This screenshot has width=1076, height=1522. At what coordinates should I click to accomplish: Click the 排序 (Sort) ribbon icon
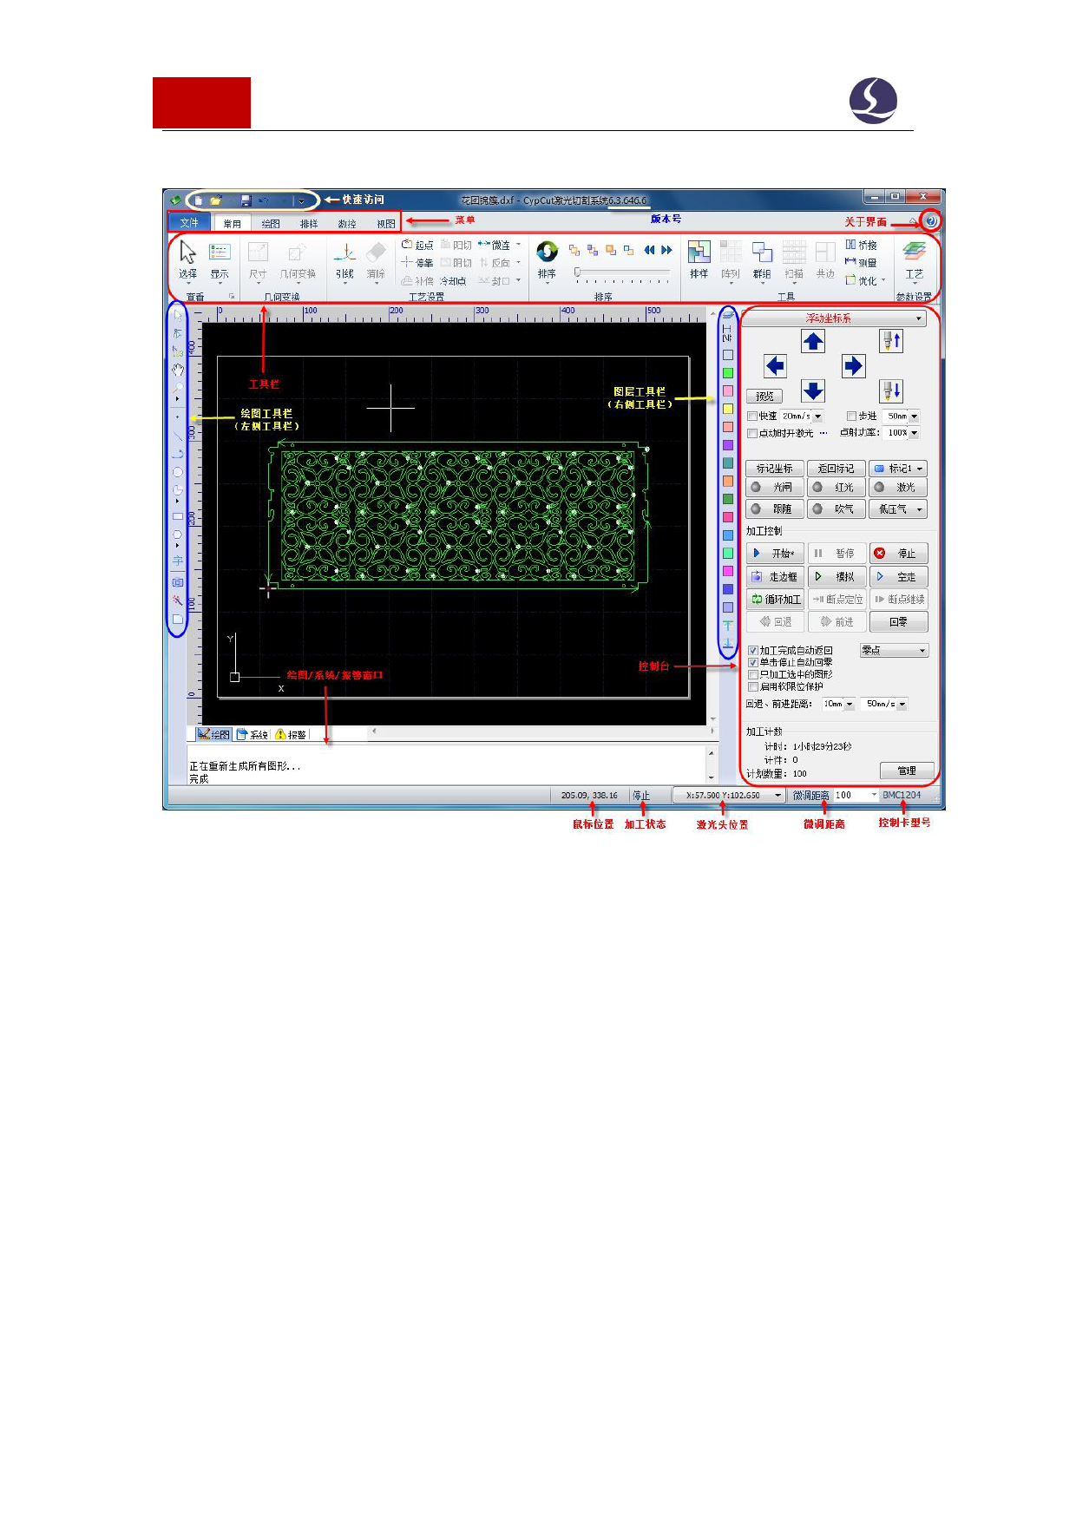tap(547, 253)
